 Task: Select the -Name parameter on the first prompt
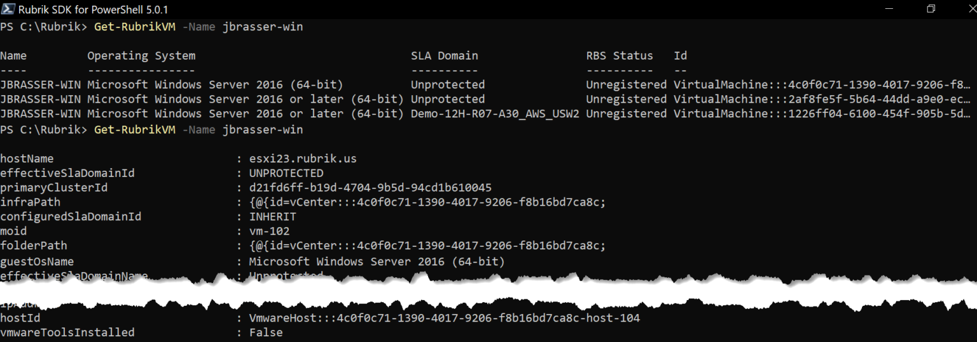pos(198,27)
